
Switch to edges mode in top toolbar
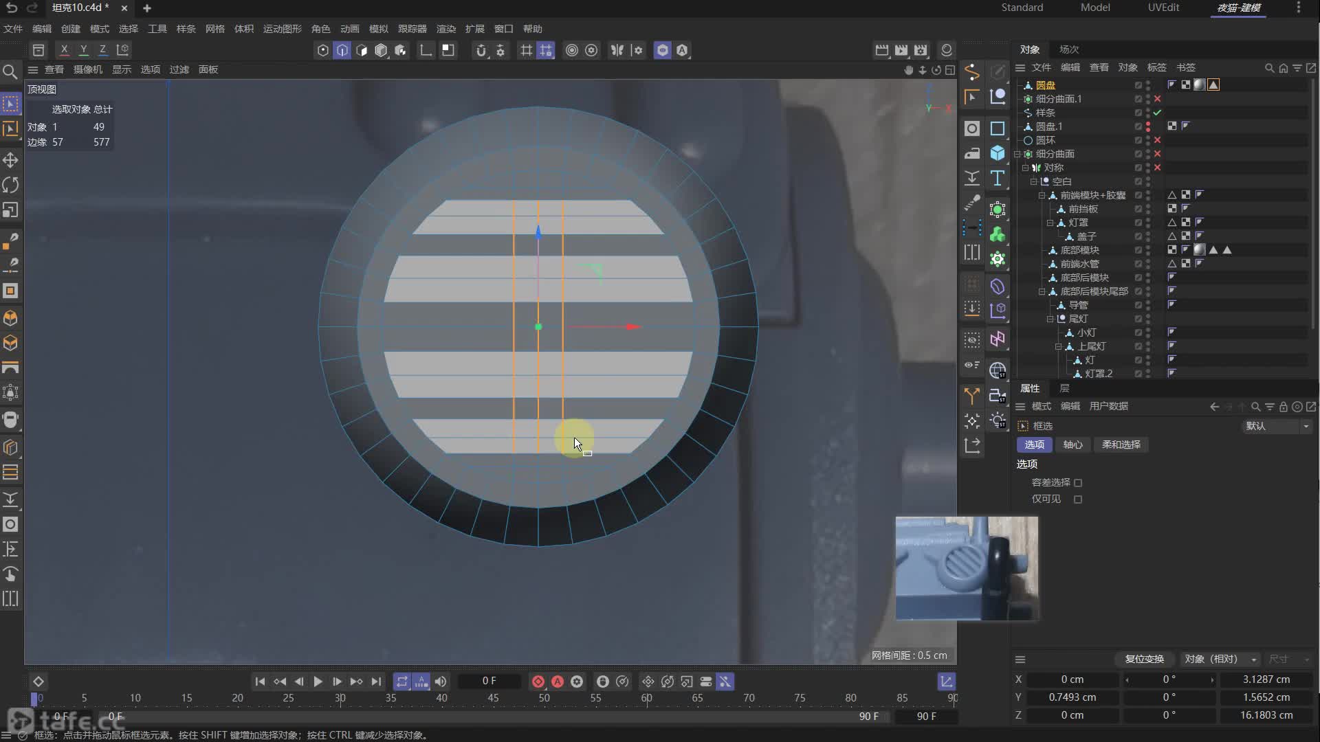point(342,50)
